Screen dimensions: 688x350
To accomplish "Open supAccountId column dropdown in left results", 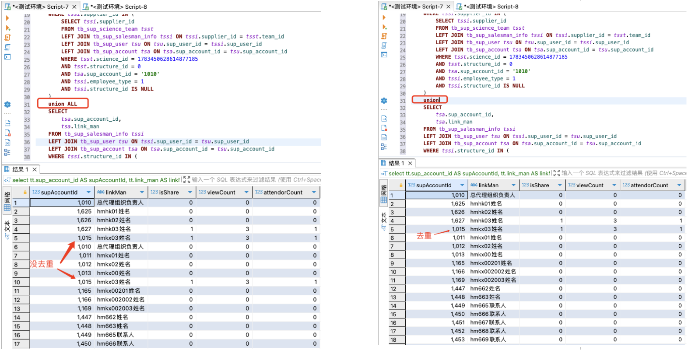I will coord(88,192).
